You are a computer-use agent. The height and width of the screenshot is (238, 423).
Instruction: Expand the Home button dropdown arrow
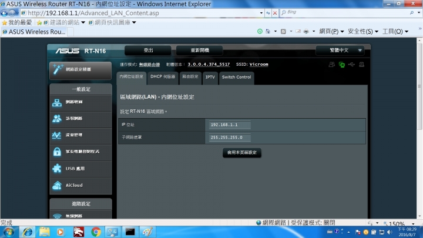[276, 31]
